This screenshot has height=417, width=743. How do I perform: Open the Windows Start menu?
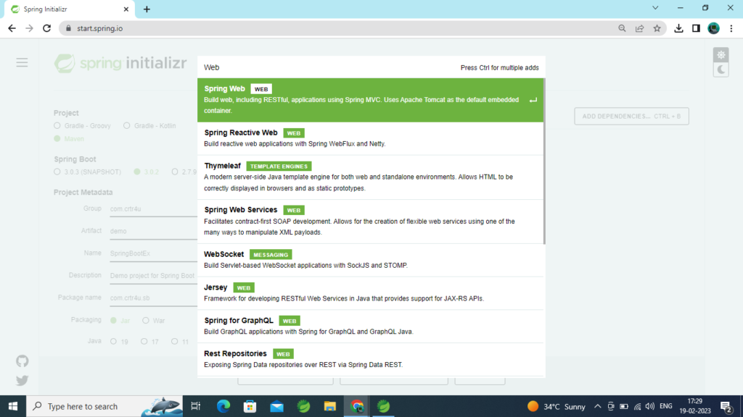click(13, 406)
